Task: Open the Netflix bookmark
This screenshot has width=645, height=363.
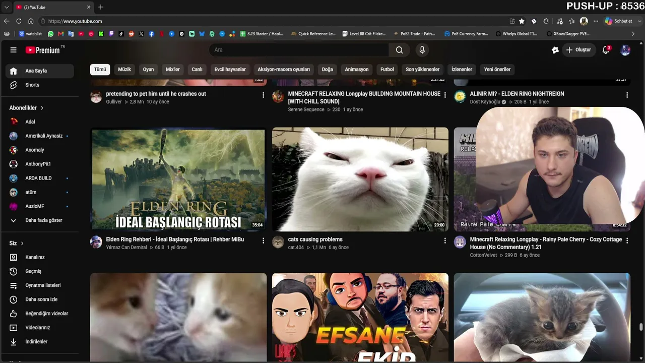Action: pyautogui.click(x=161, y=34)
